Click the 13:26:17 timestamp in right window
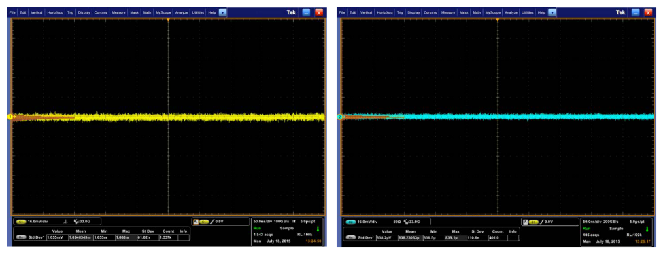This screenshot has height=253, width=661. [x=643, y=241]
